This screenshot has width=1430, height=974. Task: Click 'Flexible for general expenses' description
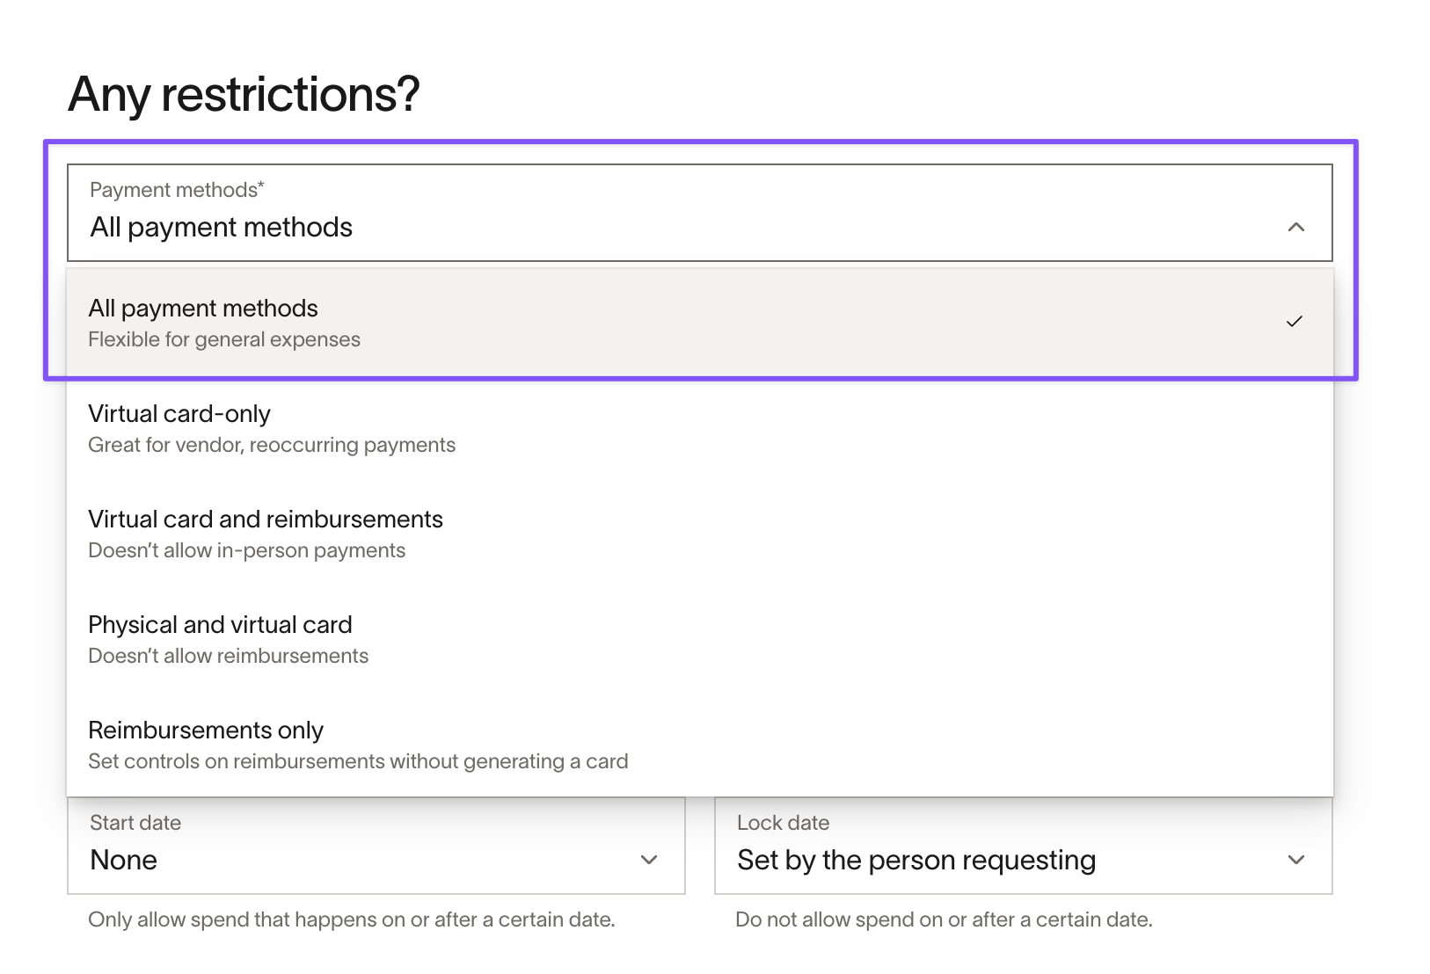point(224,339)
